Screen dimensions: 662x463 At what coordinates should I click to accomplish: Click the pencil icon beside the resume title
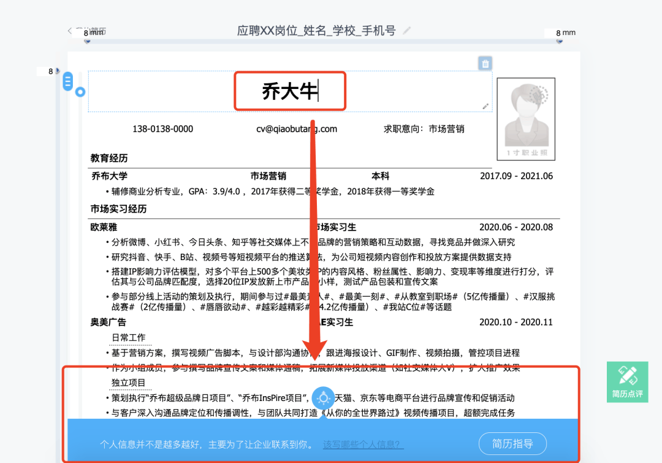point(408,29)
